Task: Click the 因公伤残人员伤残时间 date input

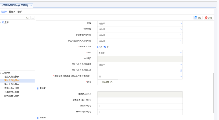Action: click(140, 71)
